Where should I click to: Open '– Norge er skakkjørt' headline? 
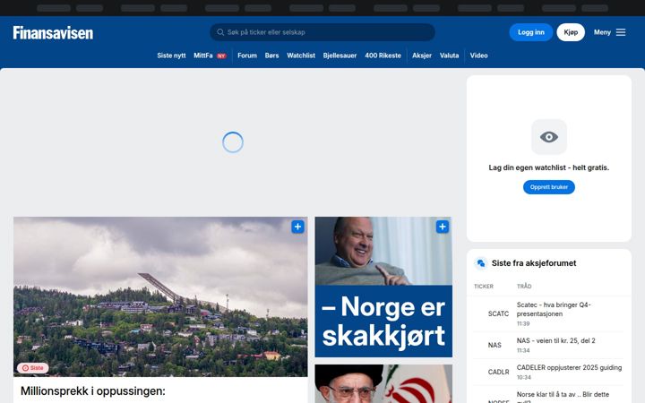point(383,322)
